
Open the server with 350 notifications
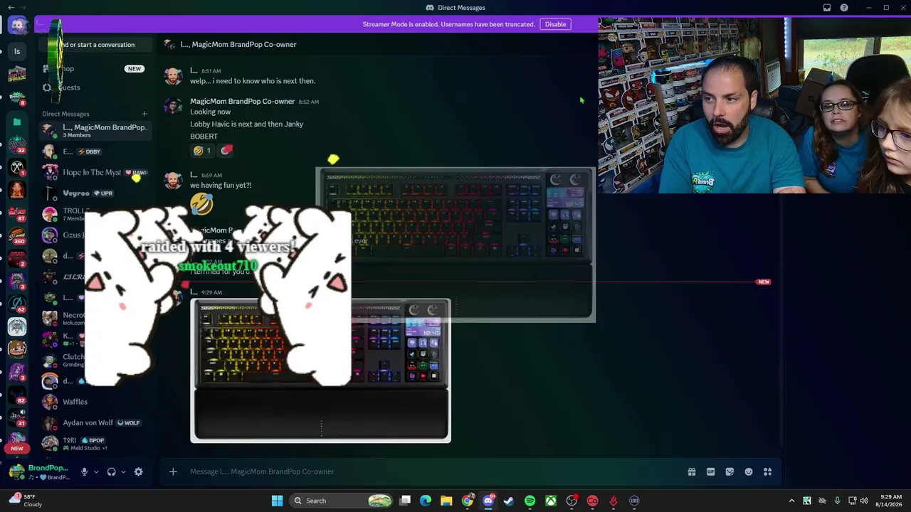pyautogui.click(x=17, y=235)
